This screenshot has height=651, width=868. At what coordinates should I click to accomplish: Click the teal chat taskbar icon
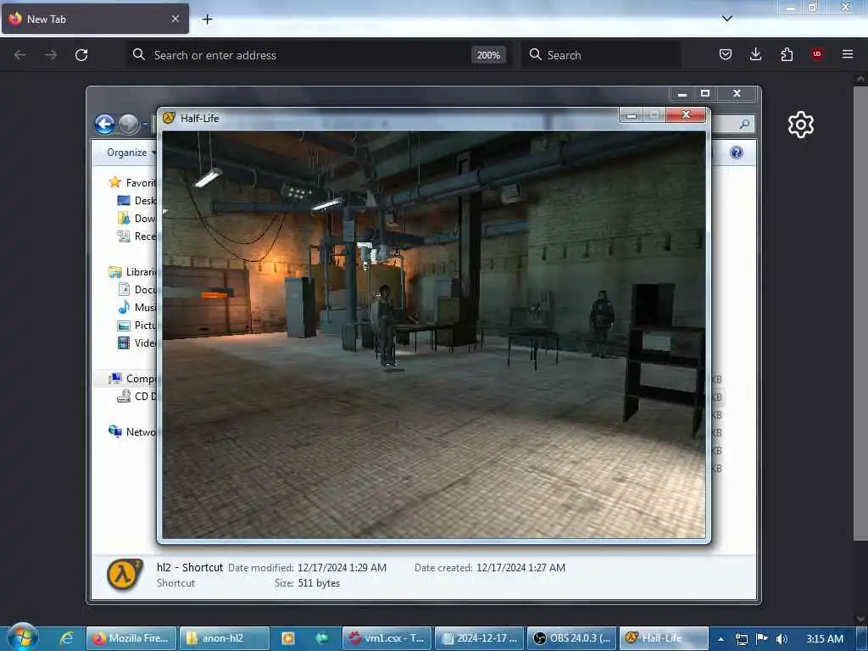tap(321, 638)
